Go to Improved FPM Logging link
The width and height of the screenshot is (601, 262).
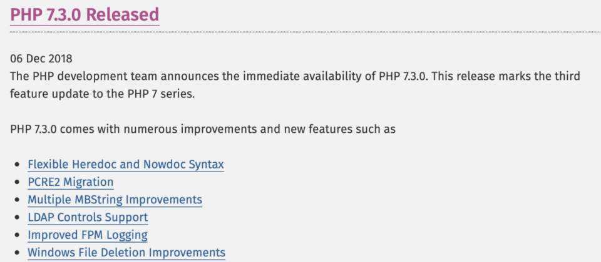point(88,235)
